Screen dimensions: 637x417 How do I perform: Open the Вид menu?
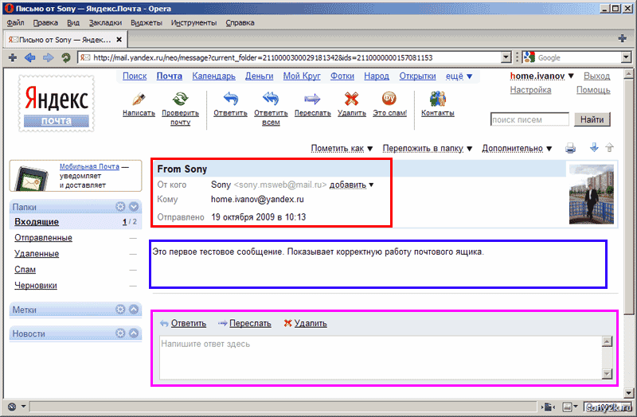tap(73, 23)
